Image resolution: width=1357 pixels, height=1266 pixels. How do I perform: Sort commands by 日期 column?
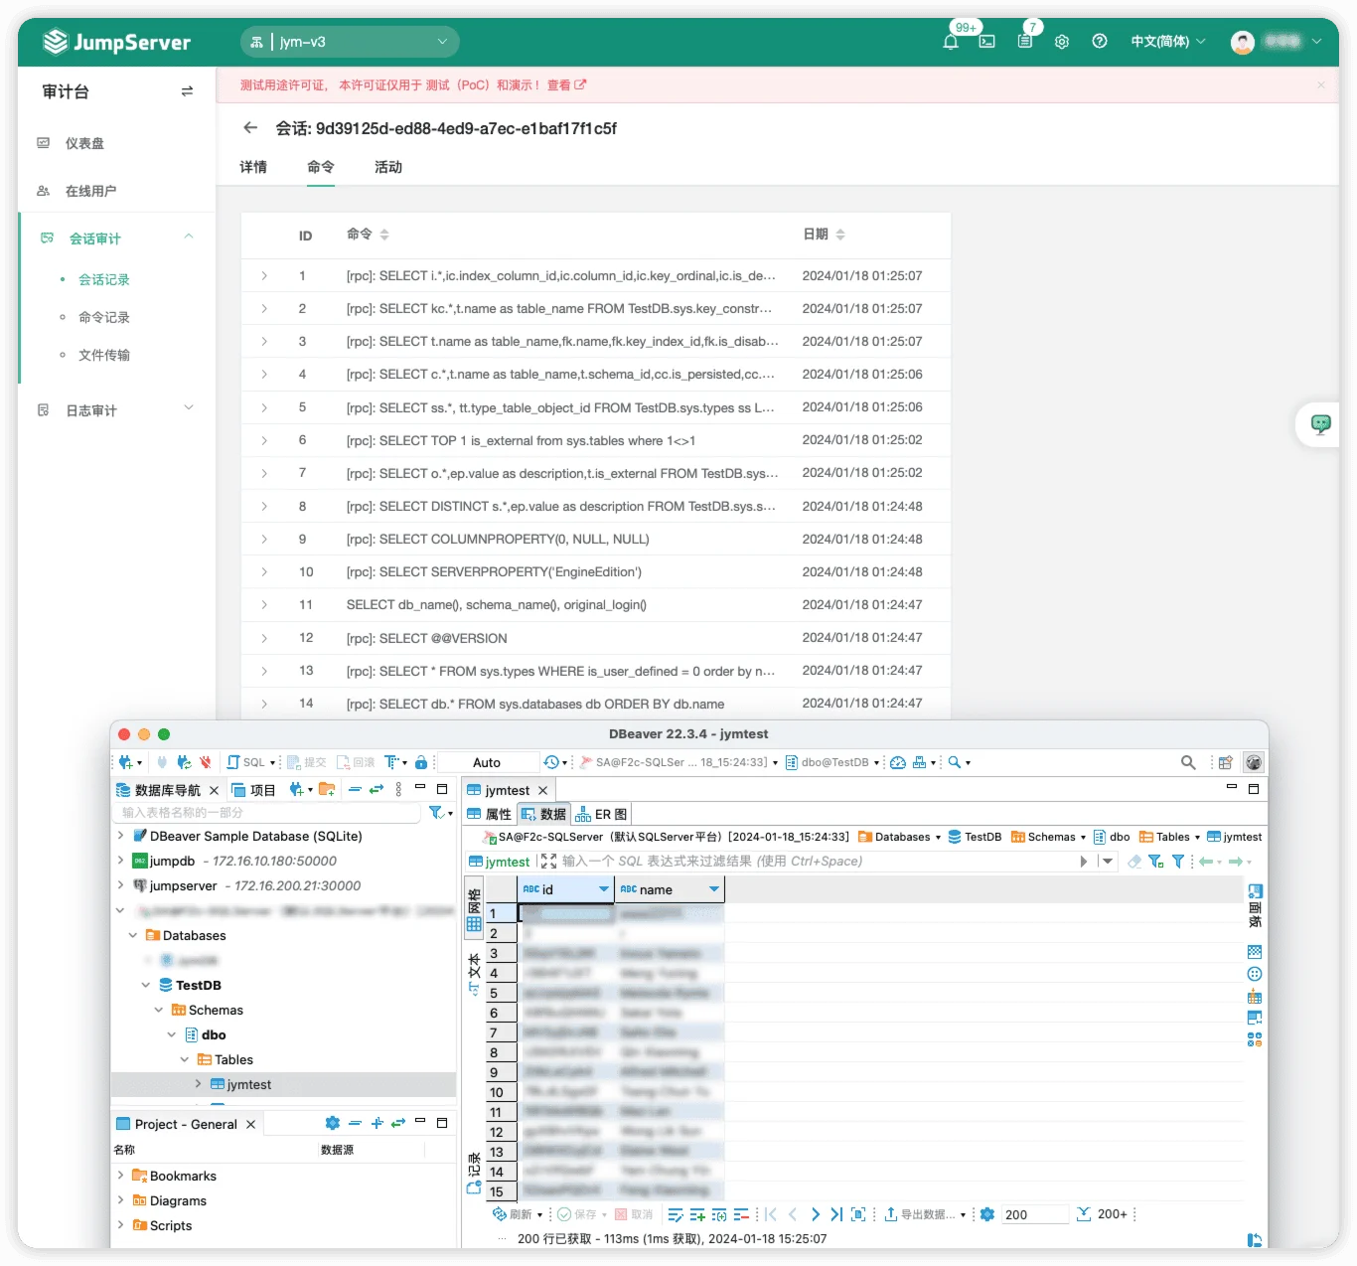coord(825,235)
